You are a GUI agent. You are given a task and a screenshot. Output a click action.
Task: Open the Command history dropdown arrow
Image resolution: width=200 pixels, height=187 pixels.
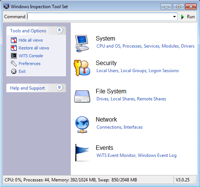pos(174,17)
